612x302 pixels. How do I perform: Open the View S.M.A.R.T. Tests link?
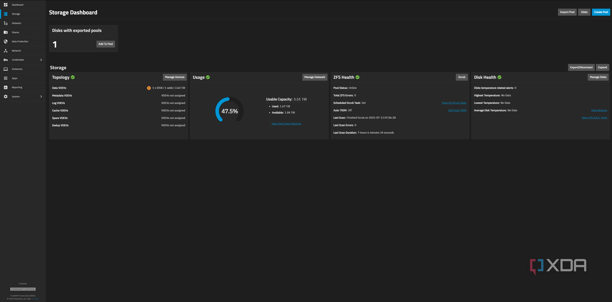click(594, 118)
